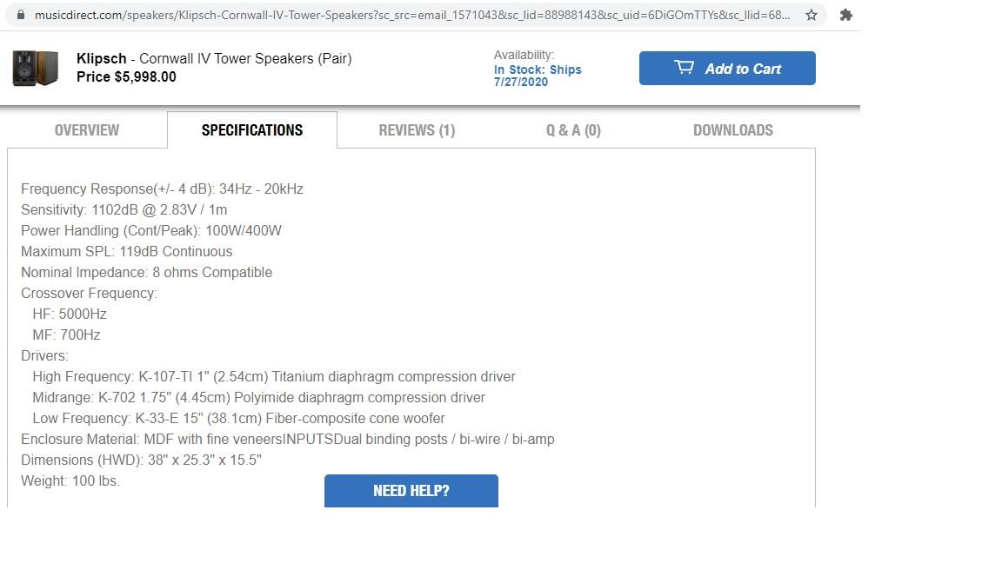1002x563 pixels.
Task: Select the Specifications tab
Action: click(x=252, y=130)
